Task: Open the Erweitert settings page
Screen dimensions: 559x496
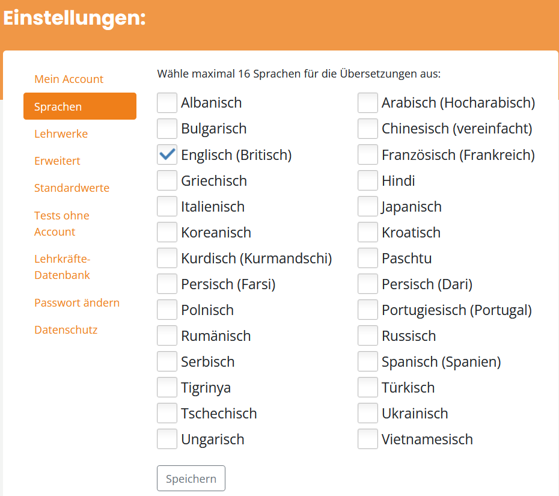Action: (57, 161)
